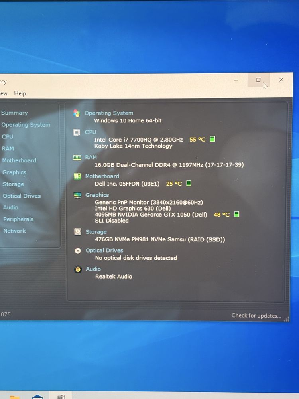
Task: Click the 476GB NVMe PM981 storage text
Action: [x=160, y=239]
